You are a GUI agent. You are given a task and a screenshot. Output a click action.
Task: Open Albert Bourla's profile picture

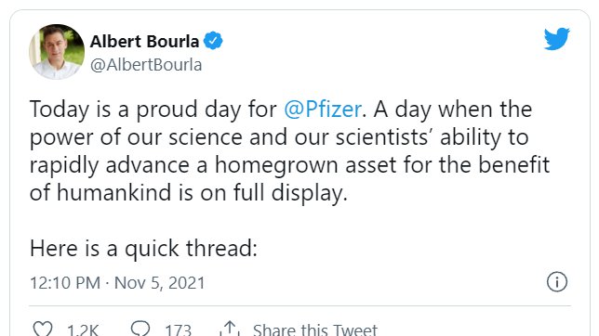[57, 51]
